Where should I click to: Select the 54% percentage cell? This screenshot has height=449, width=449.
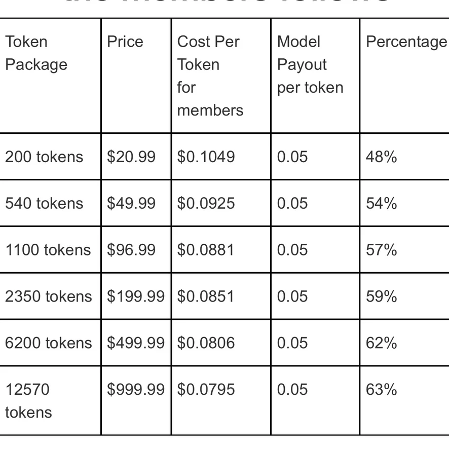381,203
